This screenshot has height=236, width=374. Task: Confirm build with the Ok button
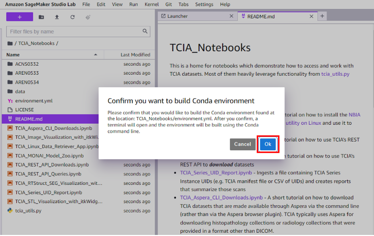pyautogui.click(x=268, y=144)
